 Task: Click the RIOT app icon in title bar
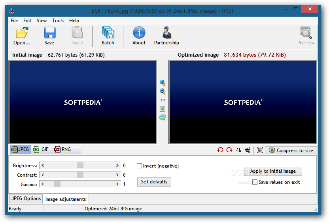pos(11,11)
